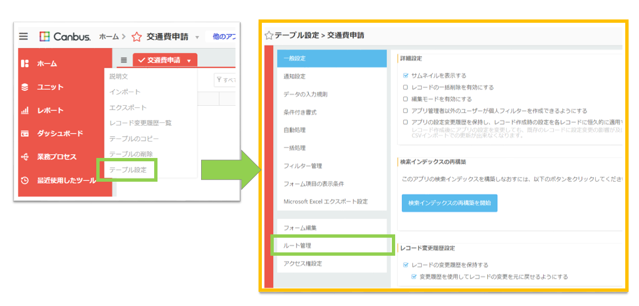Click 検索インデックスの再構築を開始 button
639x306 pixels.
(x=449, y=203)
